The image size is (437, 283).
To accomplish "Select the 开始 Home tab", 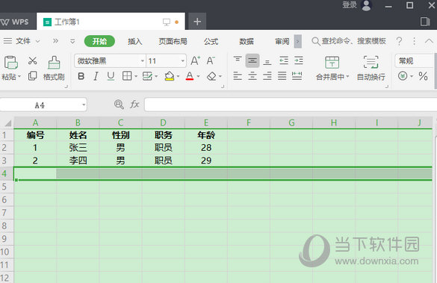I will [x=99, y=41].
